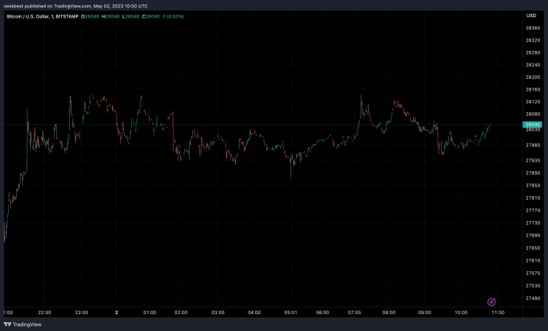Click the 05:01 time axis label
548x331 pixels.
point(291,313)
